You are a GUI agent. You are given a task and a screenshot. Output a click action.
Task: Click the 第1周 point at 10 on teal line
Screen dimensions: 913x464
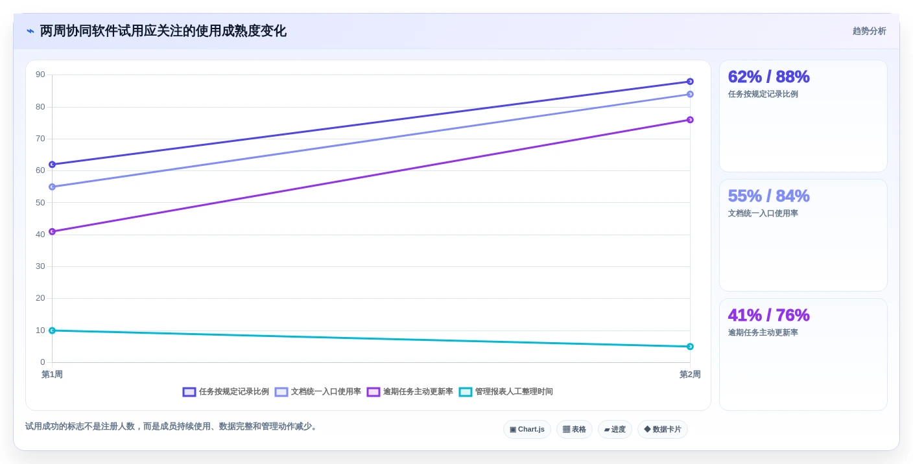(52, 331)
